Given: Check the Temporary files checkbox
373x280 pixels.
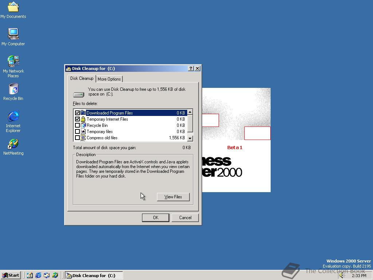Looking at the screenshot, I should 77,131.
